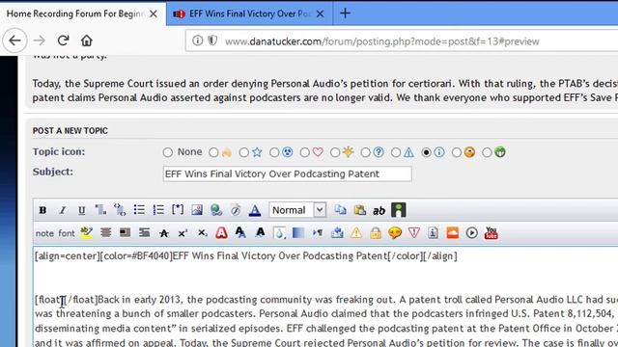Click the blue gradient BBCode icon
The height and width of the screenshot is (347, 618).
[x=298, y=233]
